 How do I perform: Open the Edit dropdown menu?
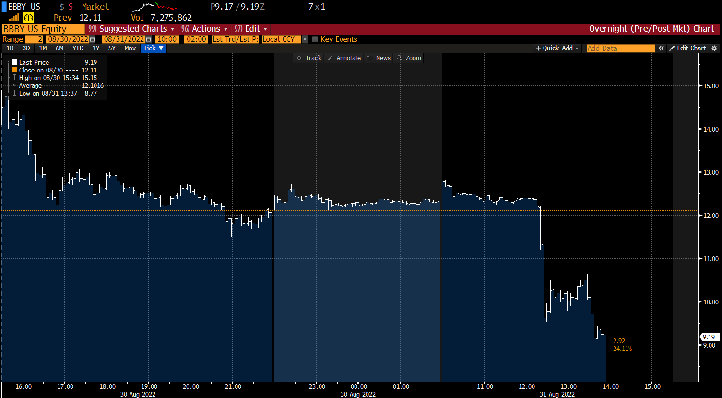tap(251, 29)
